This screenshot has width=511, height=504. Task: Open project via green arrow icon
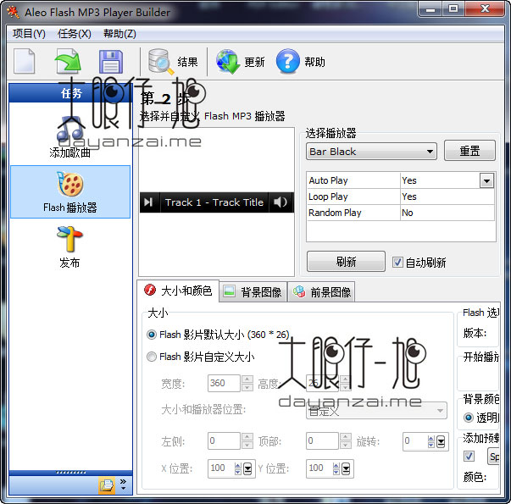[x=68, y=61]
